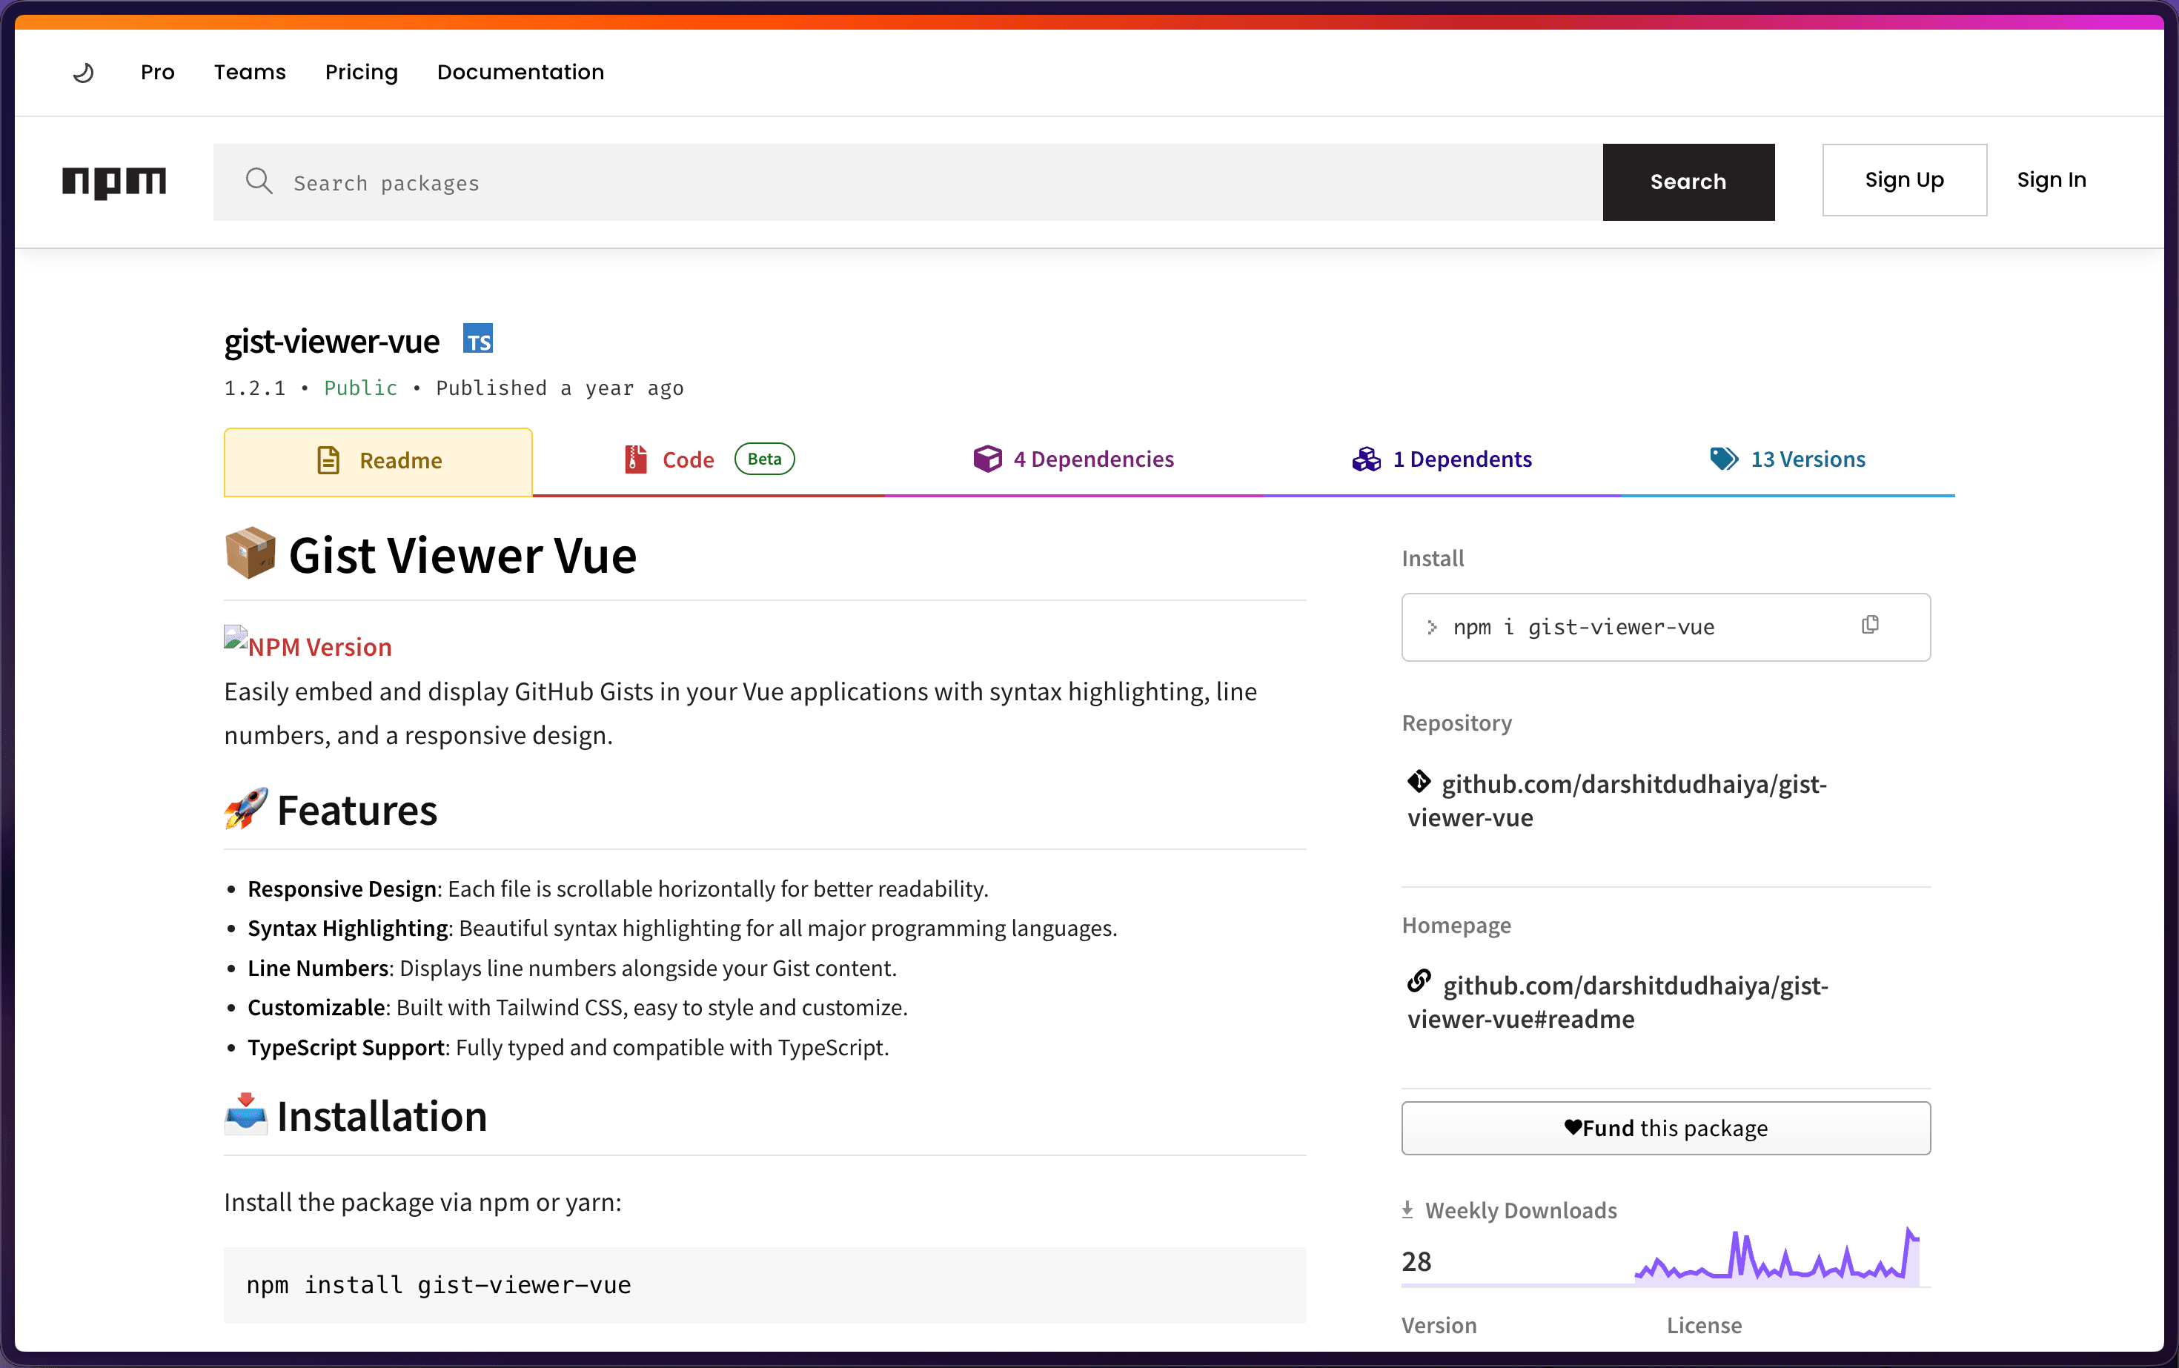This screenshot has width=2179, height=1368.
Task: Click the Sign Up button
Action: [x=1904, y=180]
